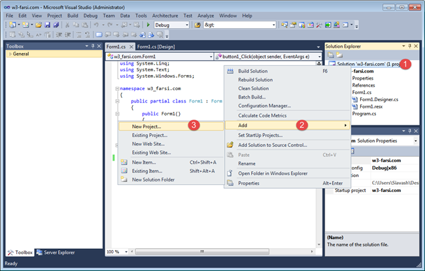
Task: Collapse the namespace w3_farsi.com code block
Action: [x=117, y=89]
